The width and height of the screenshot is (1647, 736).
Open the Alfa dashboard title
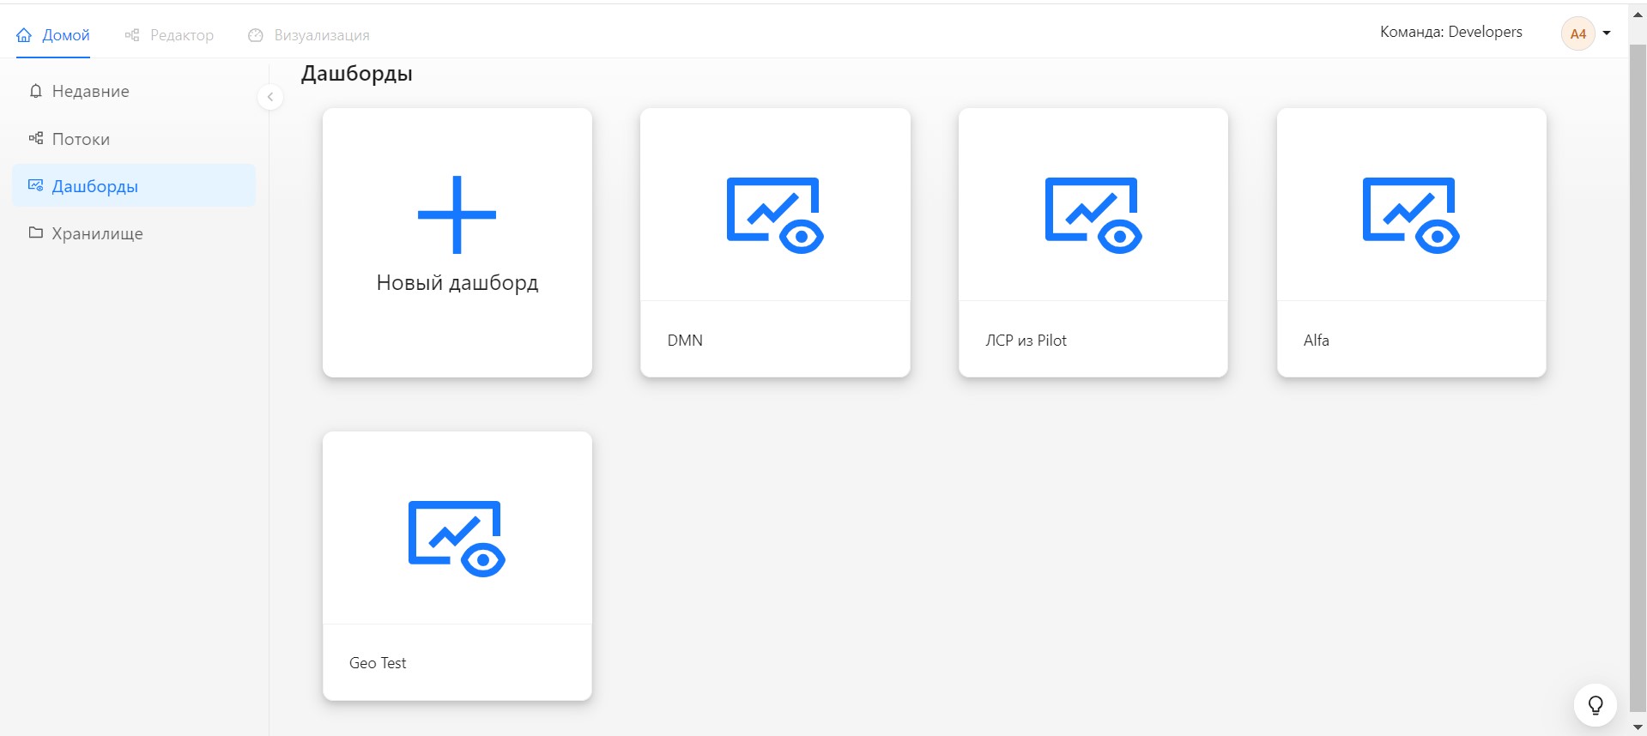click(x=1316, y=341)
